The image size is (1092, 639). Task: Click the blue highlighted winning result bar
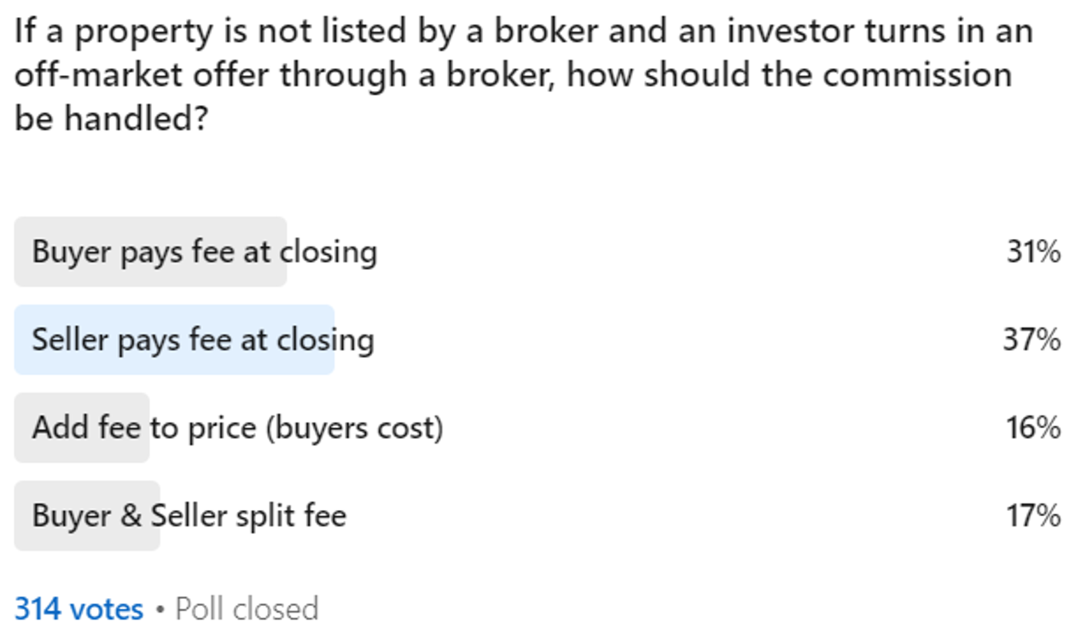174,340
